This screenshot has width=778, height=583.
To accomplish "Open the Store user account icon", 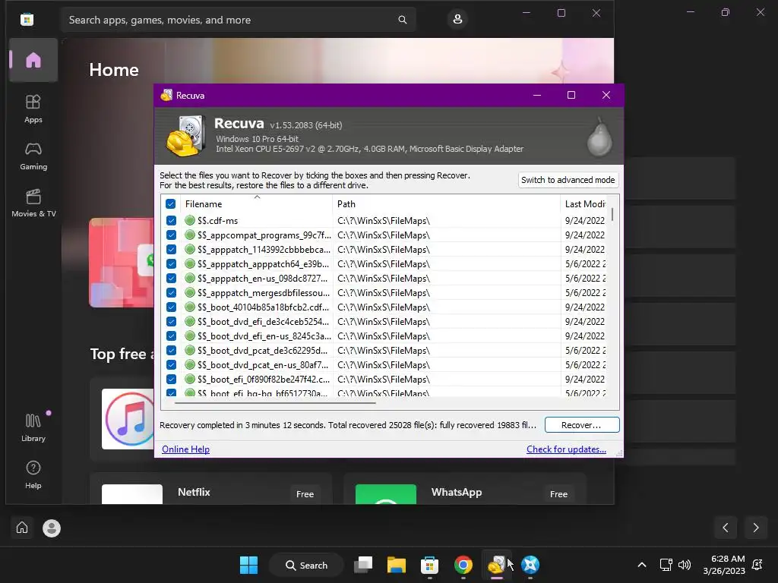I will [x=457, y=19].
